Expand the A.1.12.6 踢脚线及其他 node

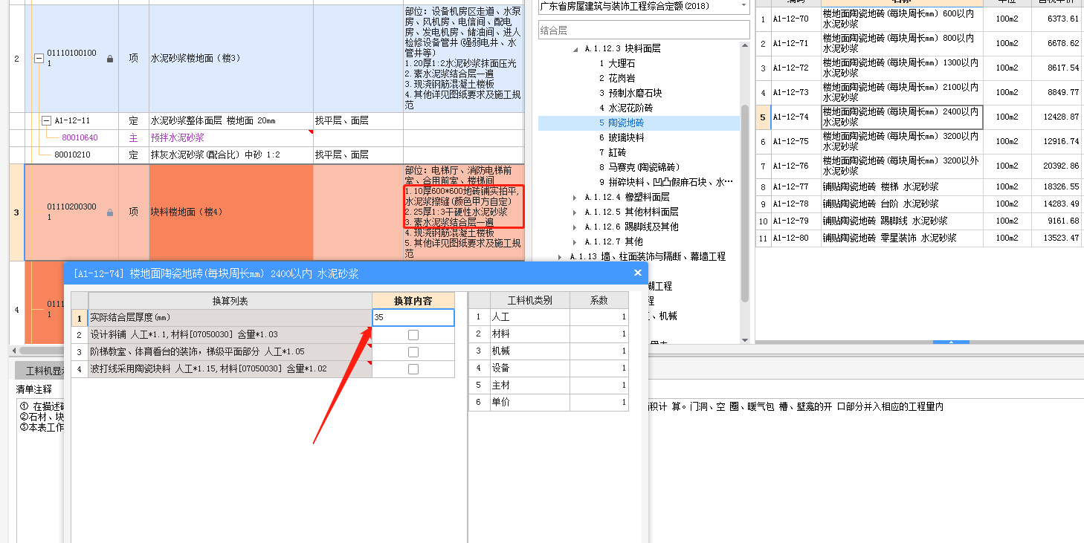tap(574, 227)
